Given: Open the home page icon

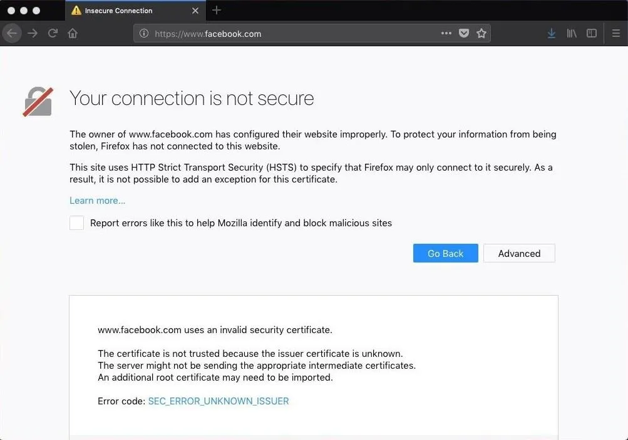Looking at the screenshot, I should point(73,33).
